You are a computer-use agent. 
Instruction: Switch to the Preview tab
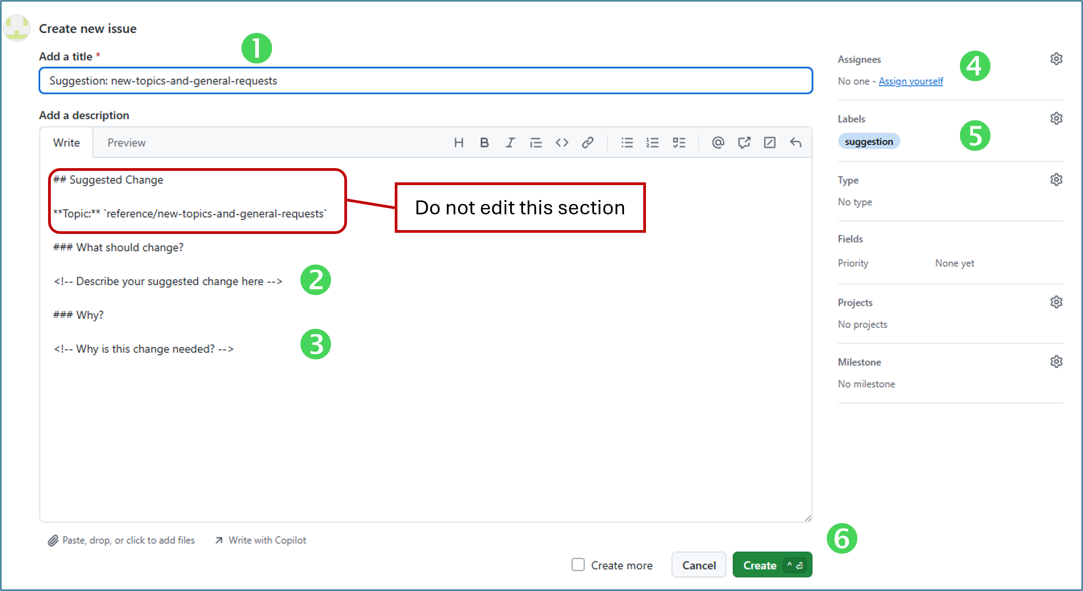[x=127, y=143]
